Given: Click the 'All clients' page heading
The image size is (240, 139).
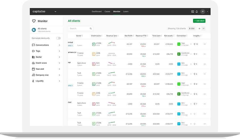Looking at the screenshot, I should point(74,21).
